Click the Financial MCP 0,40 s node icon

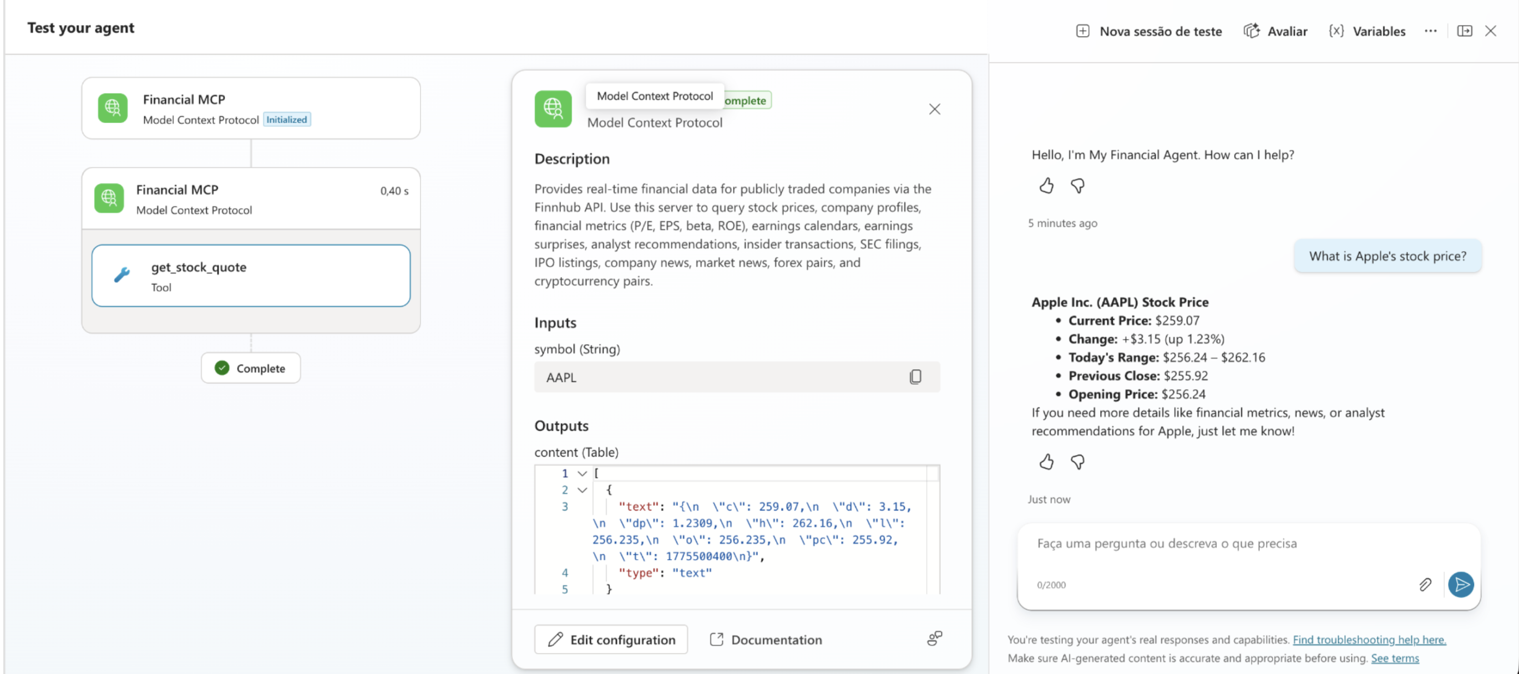(109, 198)
